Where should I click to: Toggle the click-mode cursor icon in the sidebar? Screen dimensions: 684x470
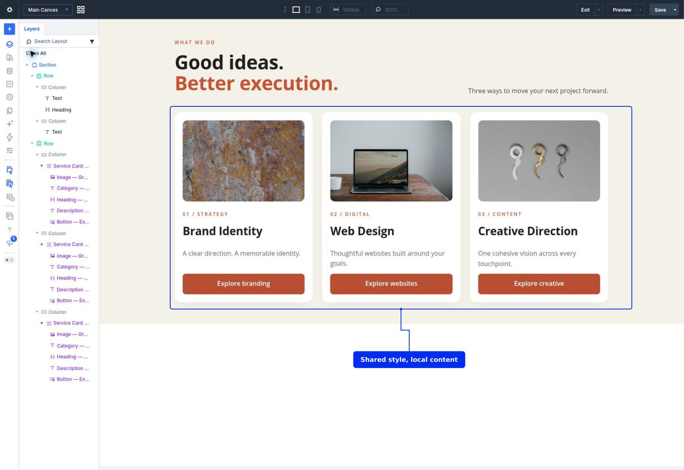tap(9, 170)
